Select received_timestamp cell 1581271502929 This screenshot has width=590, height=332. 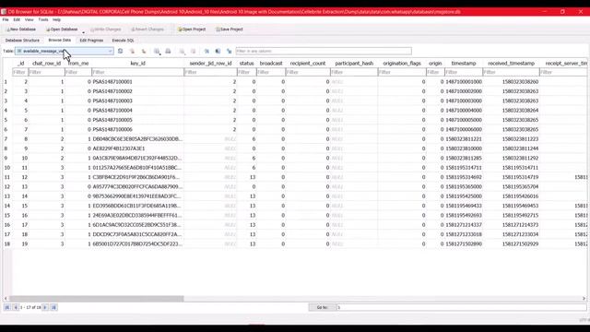coord(511,243)
